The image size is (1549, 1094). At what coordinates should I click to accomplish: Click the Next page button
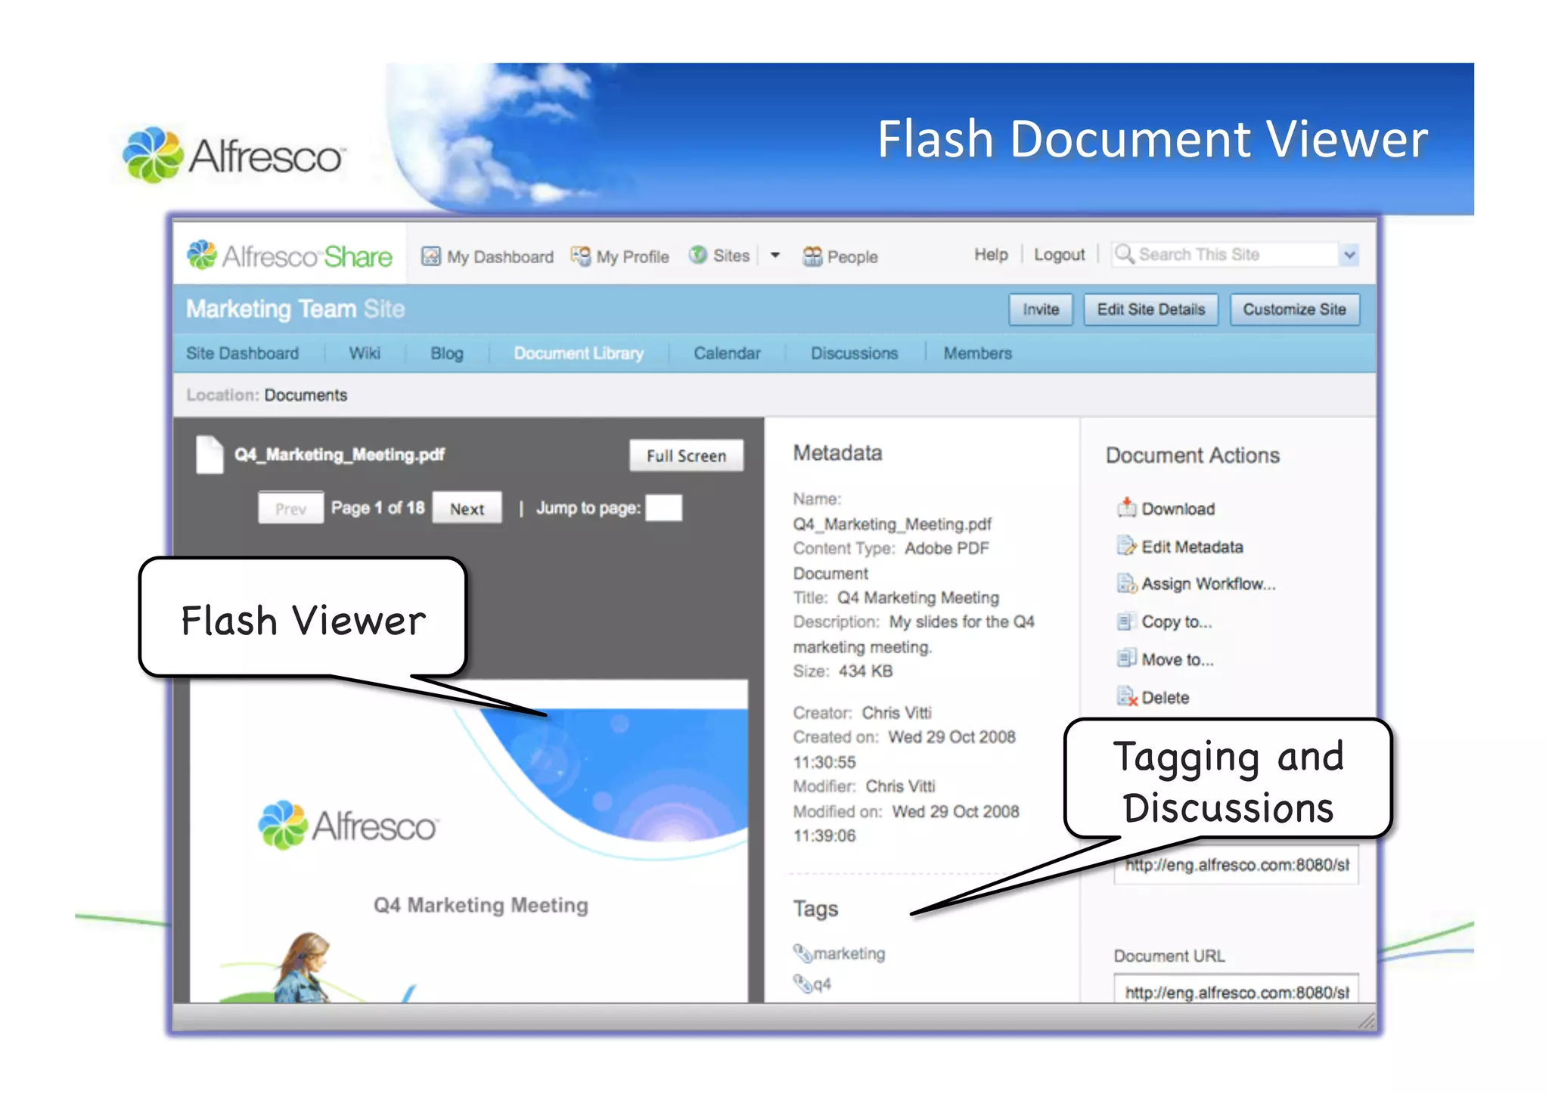point(467,508)
